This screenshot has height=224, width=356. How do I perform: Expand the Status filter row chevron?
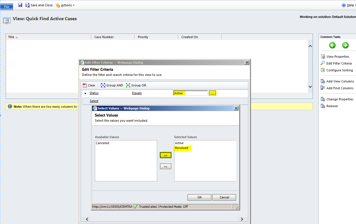(x=85, y=93)
